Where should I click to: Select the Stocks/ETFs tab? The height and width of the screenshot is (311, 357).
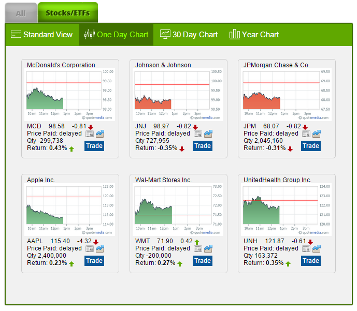pyautogui.click(x=68, y=13)
